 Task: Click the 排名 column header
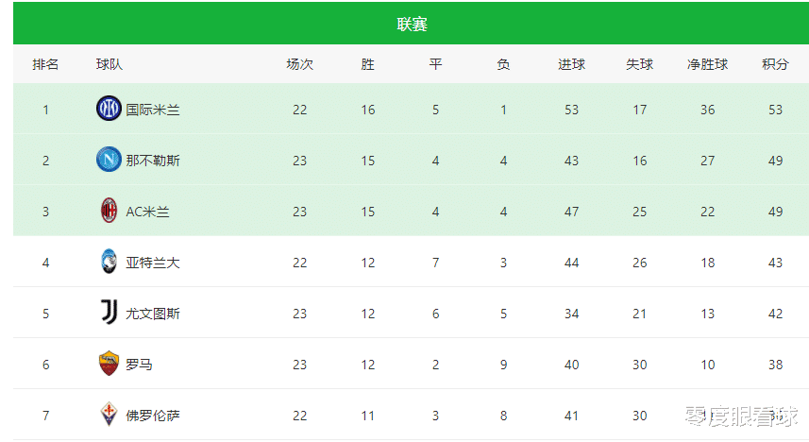click(x=45, y=64)
